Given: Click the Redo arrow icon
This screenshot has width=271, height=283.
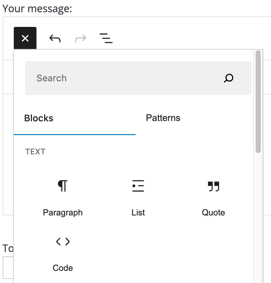Looking at the screenshot, I should 80,38.
